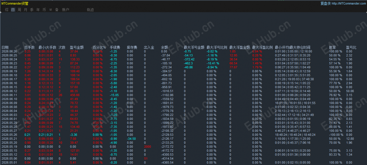Viewport: 367px width, 165px height.
Task: Open the http://MTCommander.com link
Action: pyautogui.click(x=349, y=3)
